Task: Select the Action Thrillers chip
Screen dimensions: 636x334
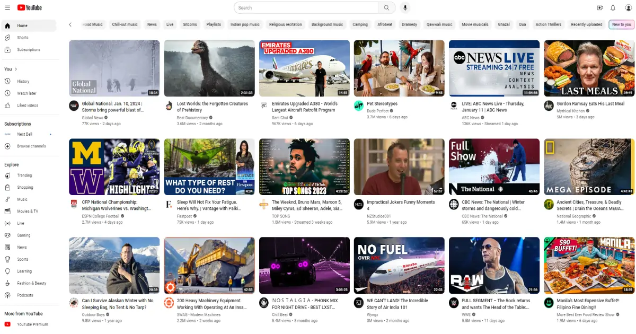Action: click(x=548, y=24)
